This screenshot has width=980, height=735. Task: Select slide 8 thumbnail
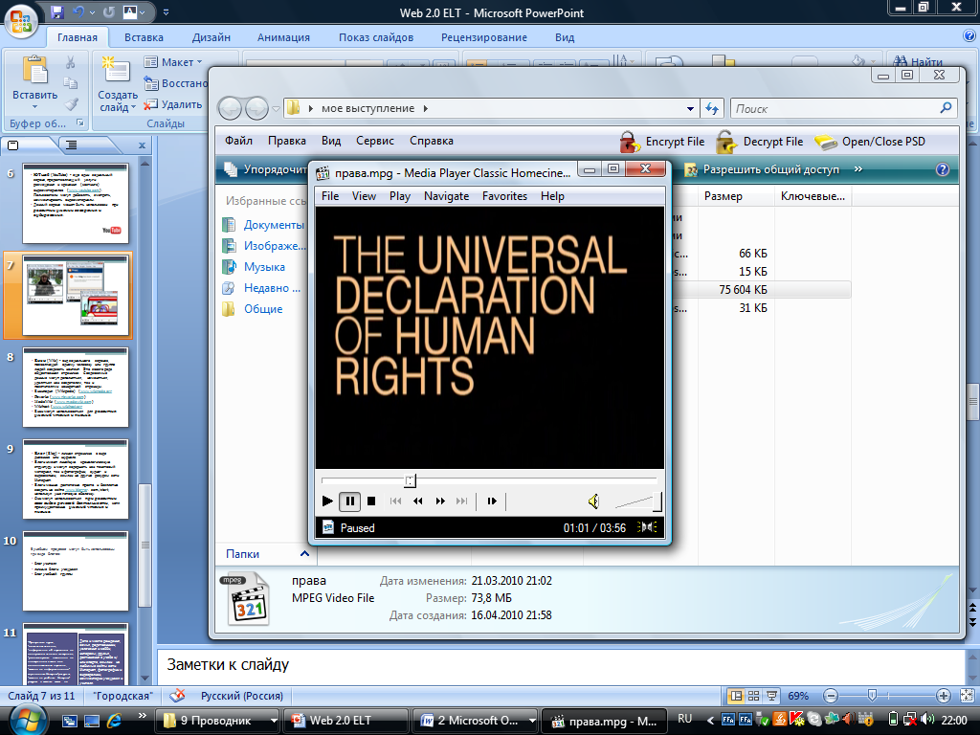pyautogui.click(x=76, y=388)
